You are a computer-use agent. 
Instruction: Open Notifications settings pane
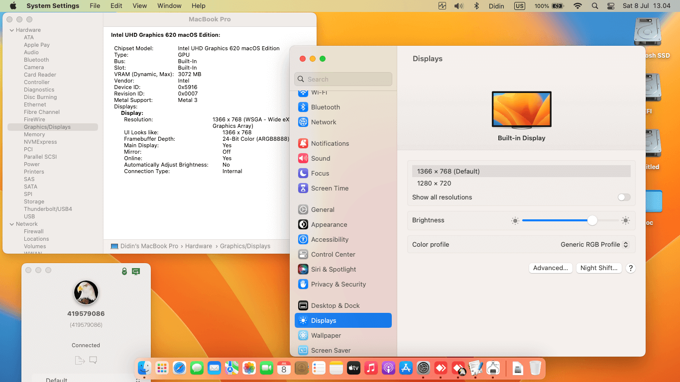click(330, 143)
